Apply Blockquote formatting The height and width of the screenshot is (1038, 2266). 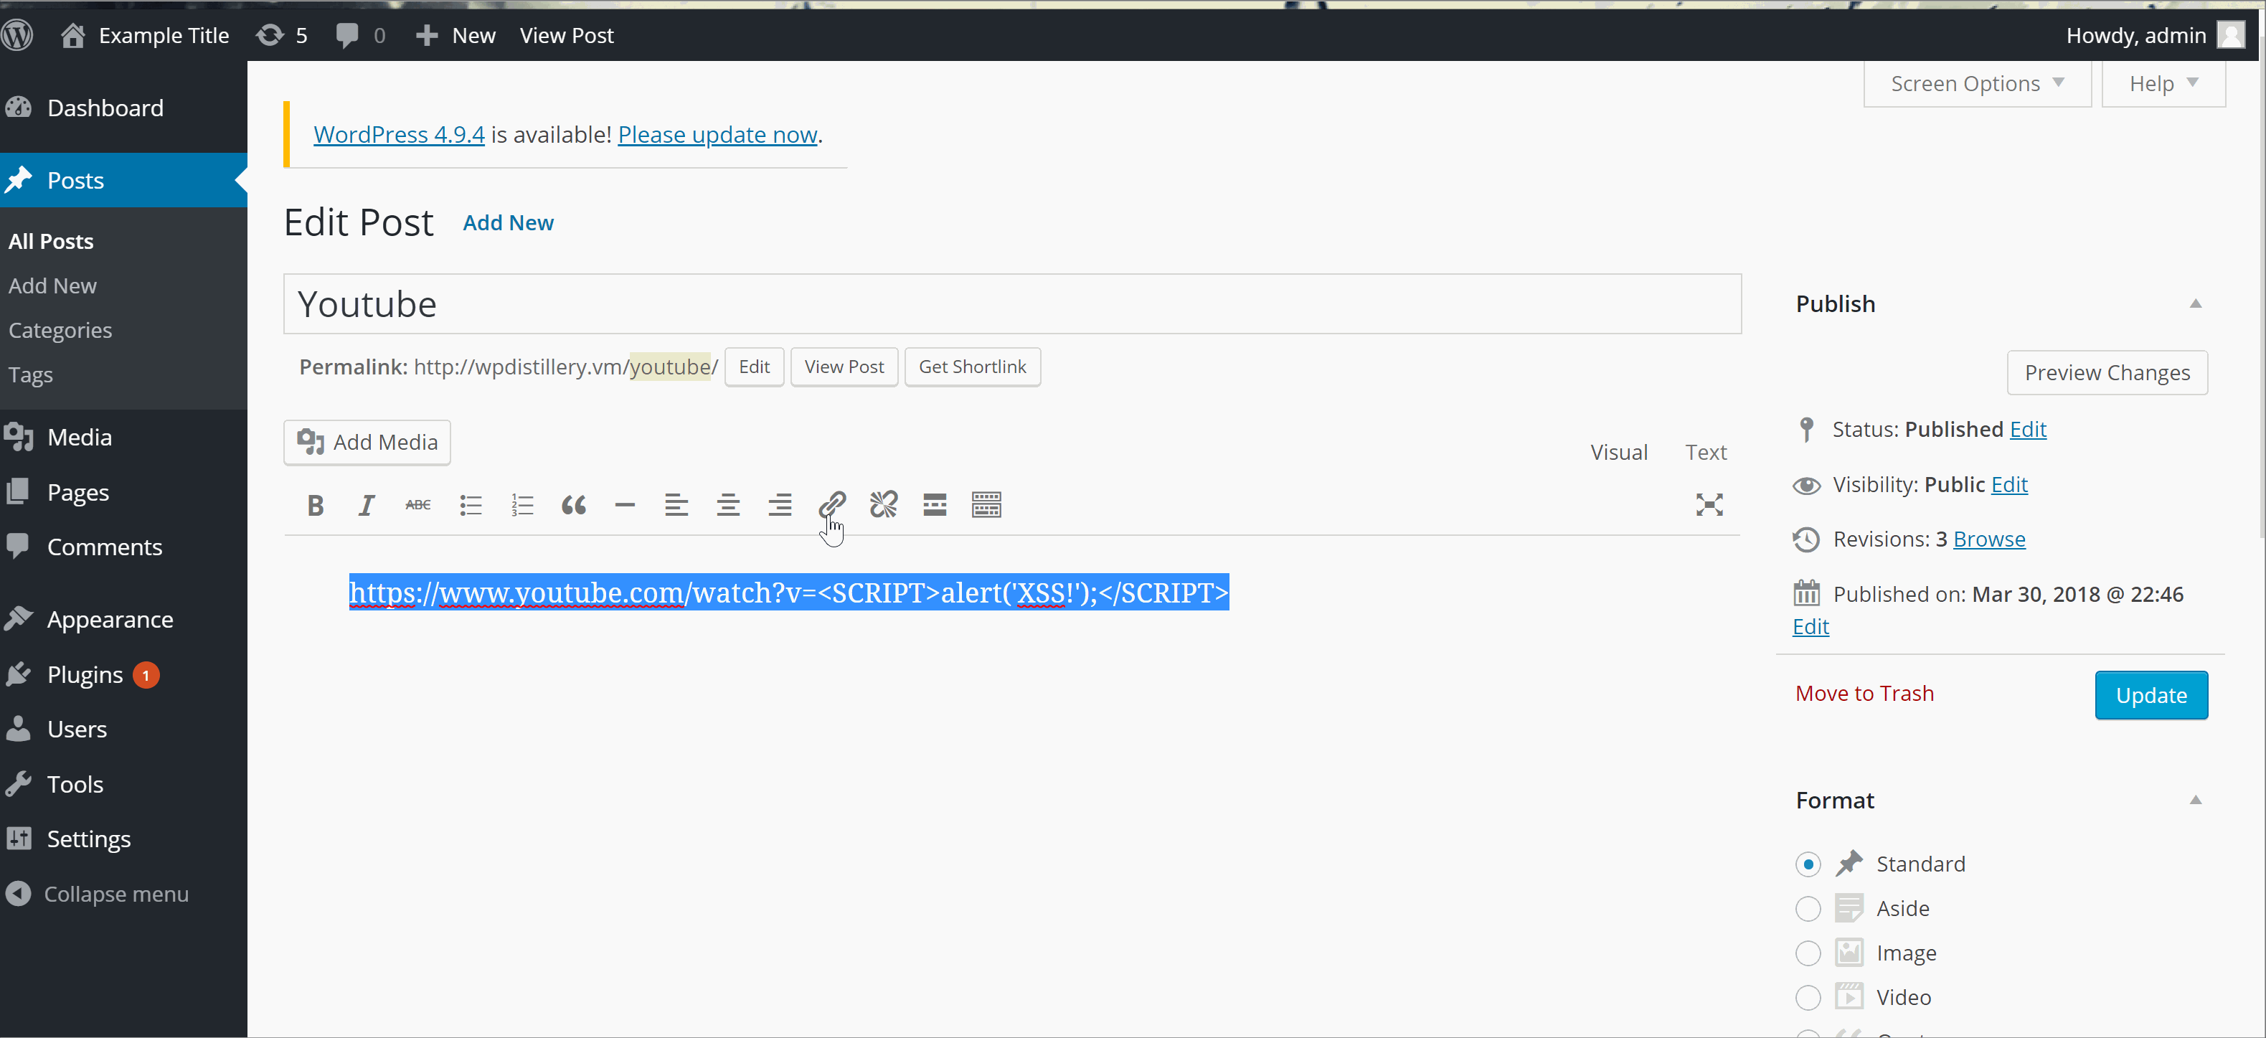coord(574,505)
